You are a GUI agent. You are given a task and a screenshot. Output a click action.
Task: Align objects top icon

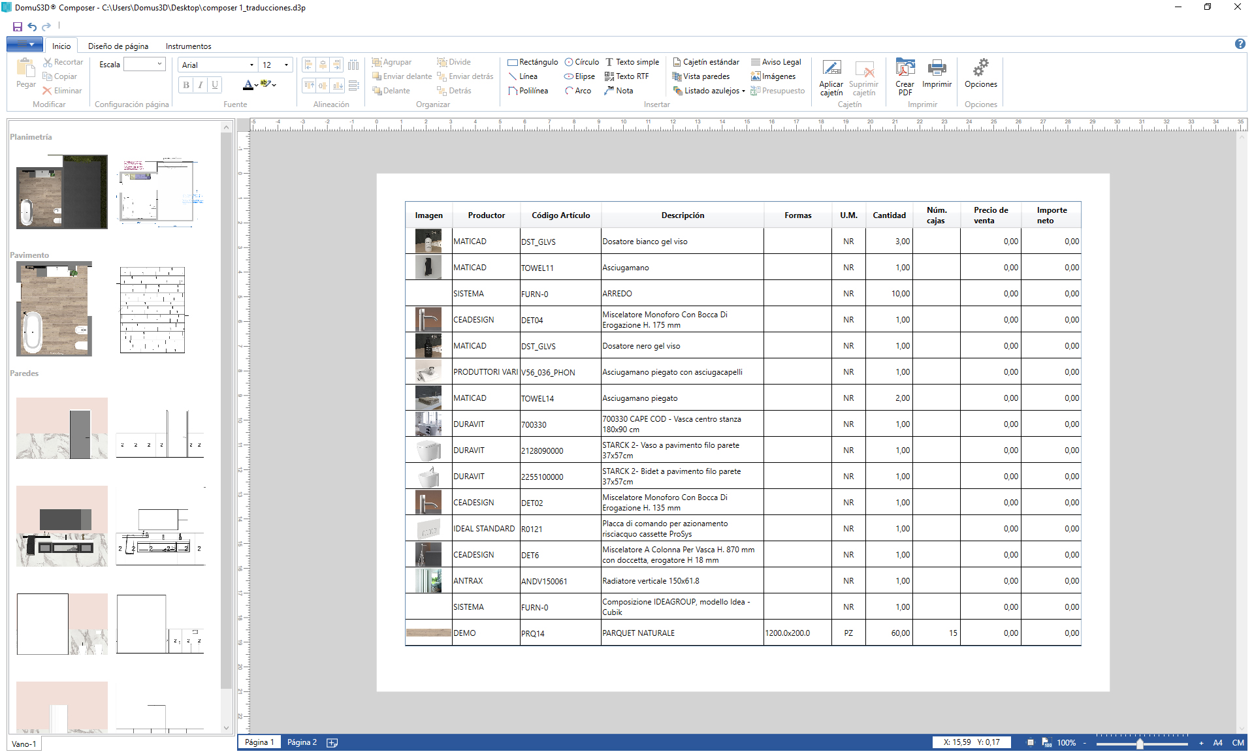(x=309, y=86)
